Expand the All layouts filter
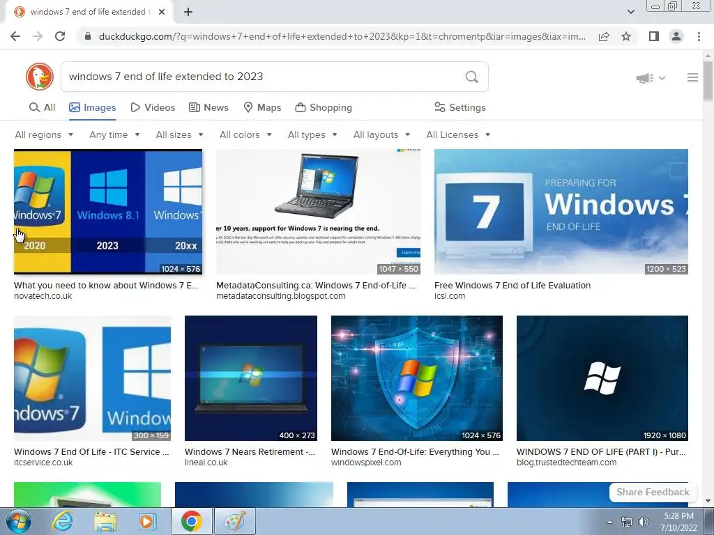The width and height of the screenshot is (714, 535). [381, 134]
